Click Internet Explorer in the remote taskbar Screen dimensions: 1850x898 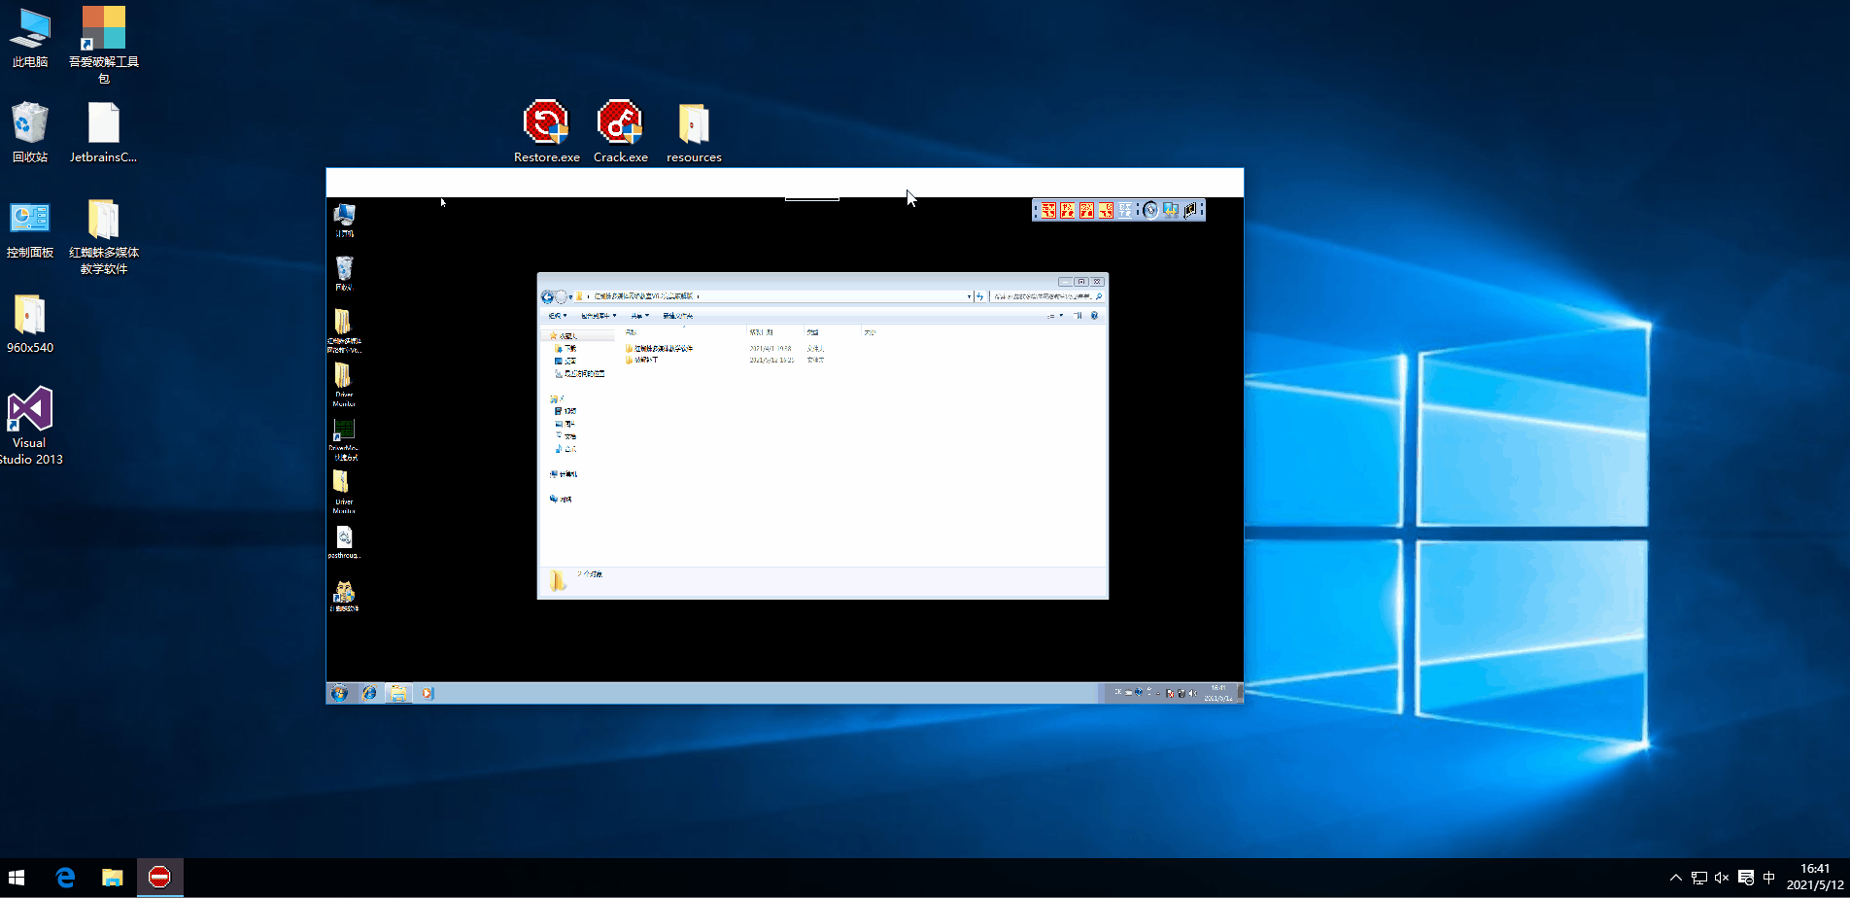(369, 693)
